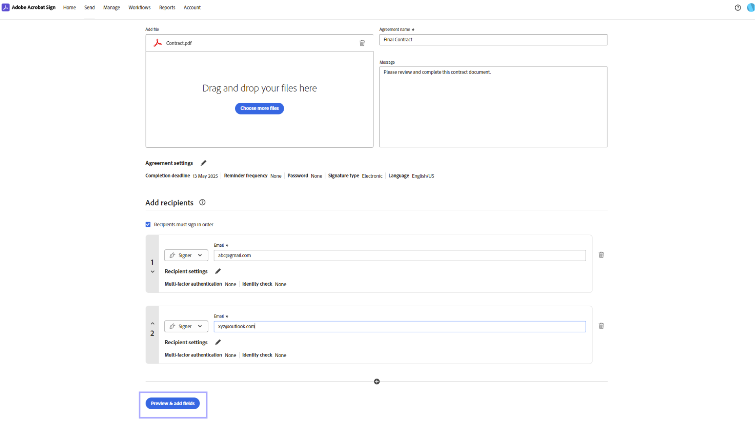Open the Reports menu
The width and height of the screenshot is (755, 421).
tap(167, 7)
